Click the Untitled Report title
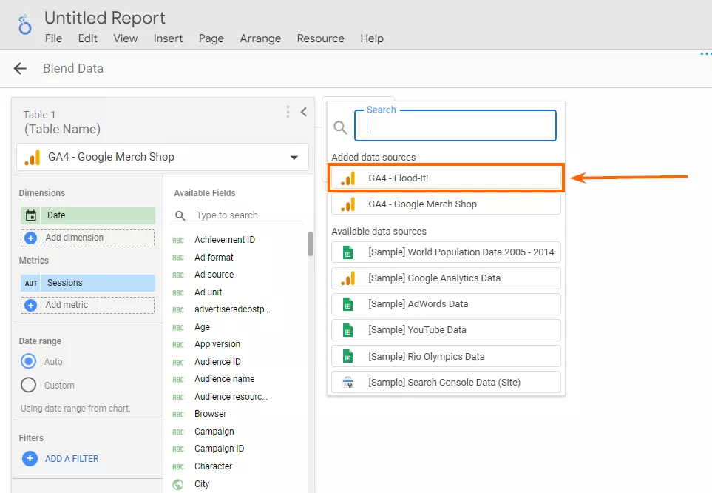 pos(105,19)
